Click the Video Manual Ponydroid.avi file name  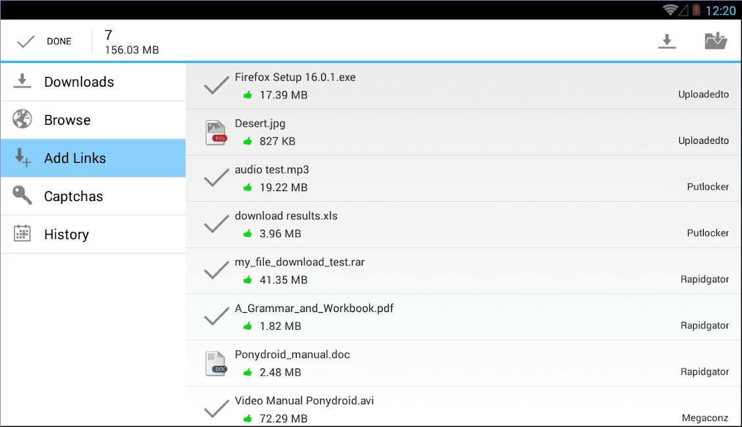coord(305,401)
